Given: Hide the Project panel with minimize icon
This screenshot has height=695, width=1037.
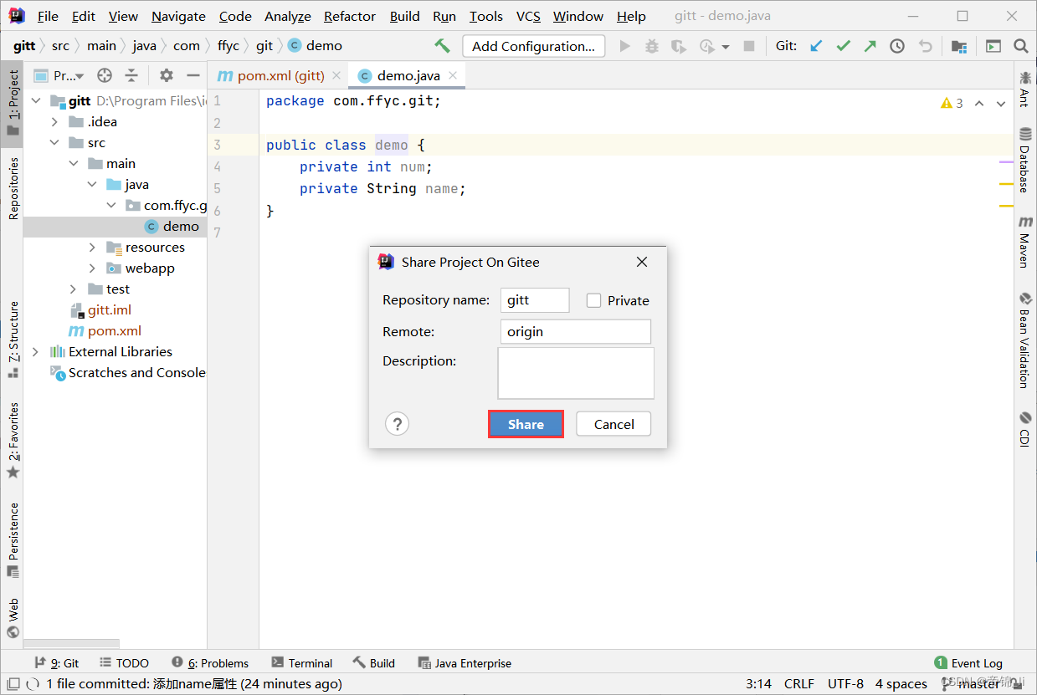Looking at the screenshot, I should click(x=193, y=75).
